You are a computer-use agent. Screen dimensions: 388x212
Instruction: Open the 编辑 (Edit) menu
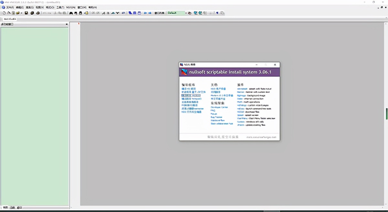pyautogui.click(x=20, y=7)
